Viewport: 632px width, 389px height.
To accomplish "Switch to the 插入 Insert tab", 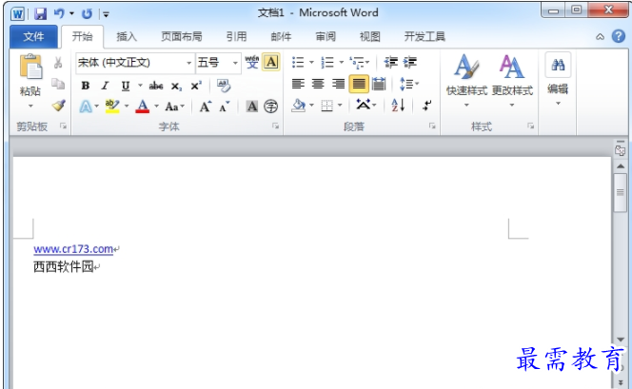I will (x=127, y=37).
